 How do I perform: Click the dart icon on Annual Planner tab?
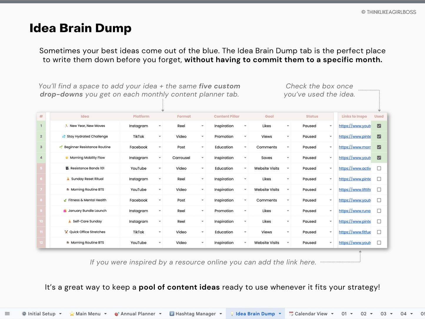point(117,313)
